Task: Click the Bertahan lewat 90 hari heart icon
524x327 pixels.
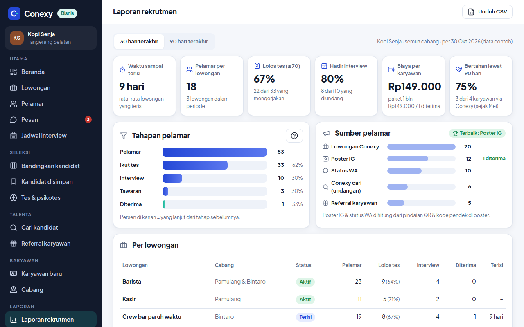Action: click(459, 69)
